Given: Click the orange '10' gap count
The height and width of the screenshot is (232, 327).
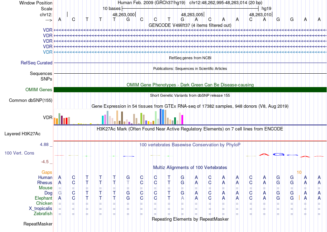Looking at the screenshot, I should 299,172.
